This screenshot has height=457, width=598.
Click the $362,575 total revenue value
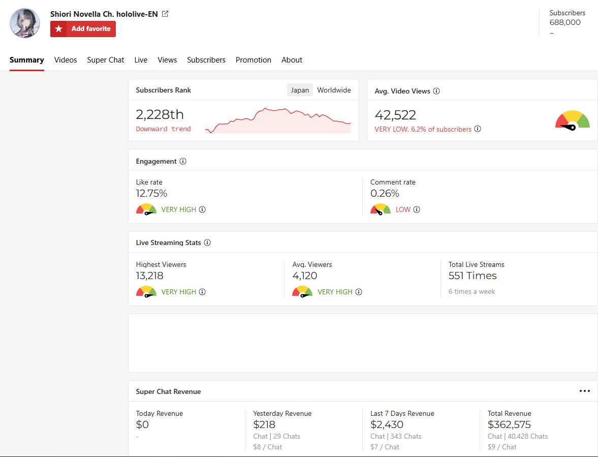click(x=509, y=424)
